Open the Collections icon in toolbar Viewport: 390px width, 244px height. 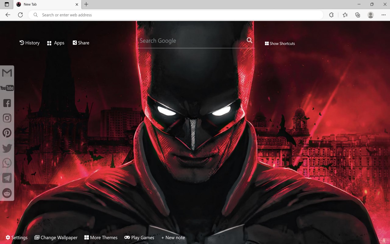[358, 15]
